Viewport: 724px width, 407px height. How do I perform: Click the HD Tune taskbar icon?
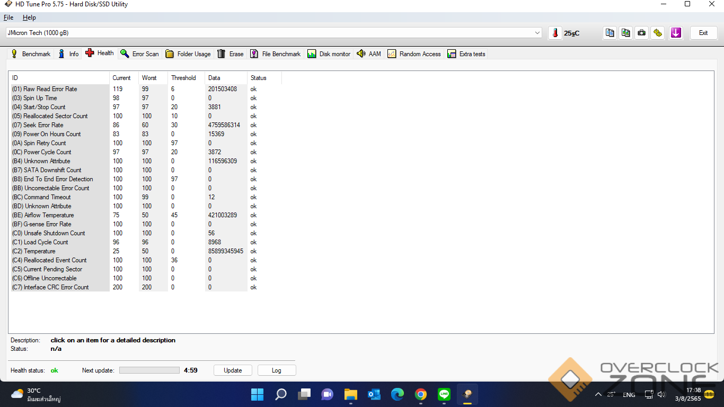(467, 394)
